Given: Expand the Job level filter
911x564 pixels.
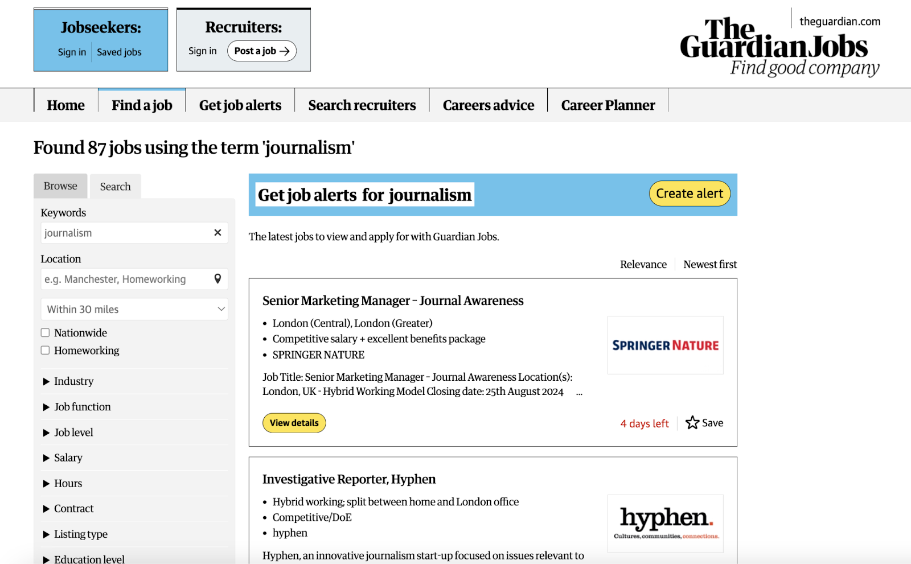Looking at the screenshot, I should point(134,433).
